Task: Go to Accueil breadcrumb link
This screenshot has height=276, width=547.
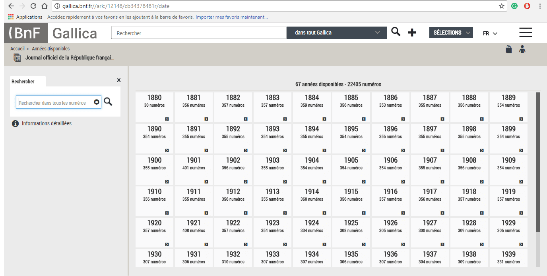Action: (17, 49)
